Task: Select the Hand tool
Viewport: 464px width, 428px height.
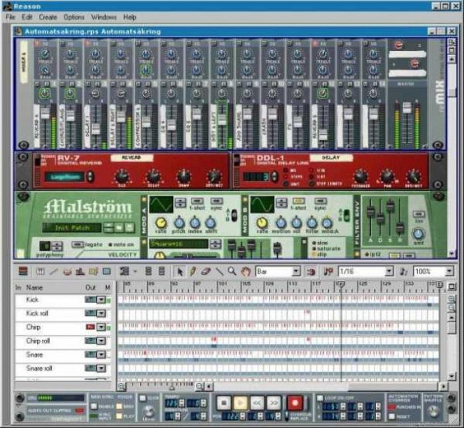Action: pyautogui.click(x=246, y=271)
